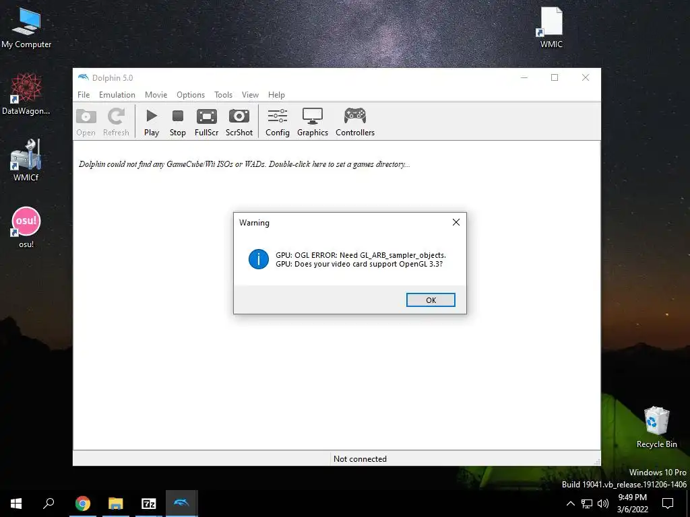
Task: Open File Explorer from the taskbar
Action: click(x=116, y=504)
